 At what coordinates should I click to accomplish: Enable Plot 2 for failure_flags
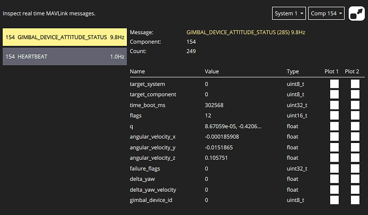coord(355,168)
